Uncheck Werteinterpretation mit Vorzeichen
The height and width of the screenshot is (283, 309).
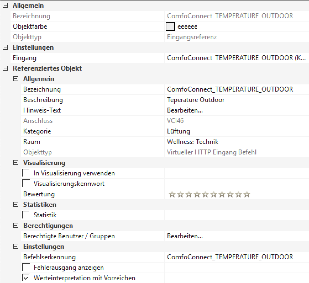pos(26,278)
